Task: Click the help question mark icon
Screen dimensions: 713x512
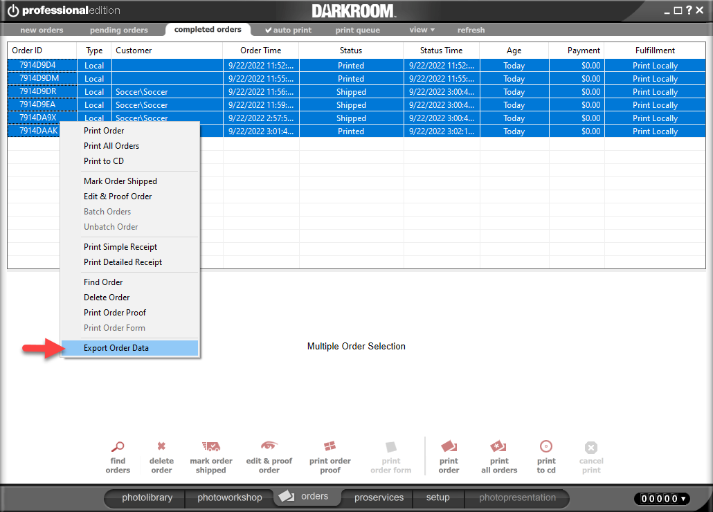Action: click(689, 10)
